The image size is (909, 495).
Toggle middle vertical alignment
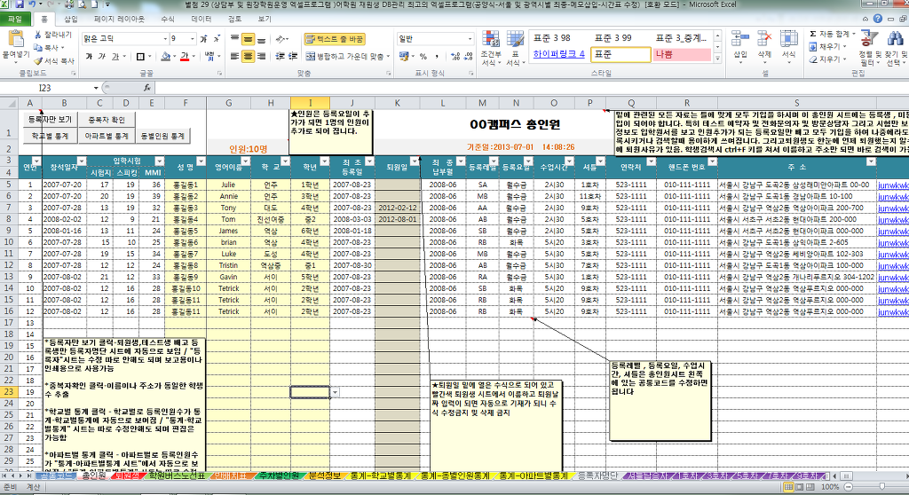[250, 39]
